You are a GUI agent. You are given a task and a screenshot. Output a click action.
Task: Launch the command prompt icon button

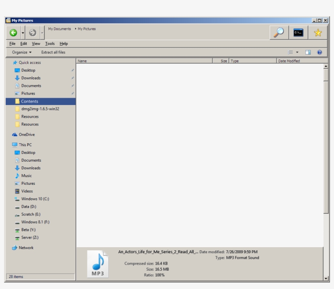[x=298, y=33]
